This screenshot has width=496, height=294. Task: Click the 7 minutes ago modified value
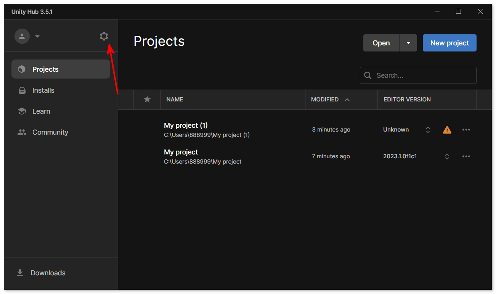point(331,156)
